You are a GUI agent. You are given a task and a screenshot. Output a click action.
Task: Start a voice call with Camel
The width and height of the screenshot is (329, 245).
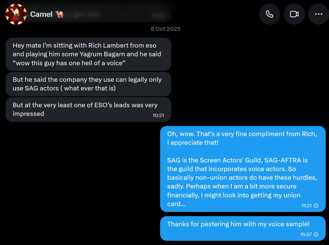pyautogui.click(x=270, y=14)
